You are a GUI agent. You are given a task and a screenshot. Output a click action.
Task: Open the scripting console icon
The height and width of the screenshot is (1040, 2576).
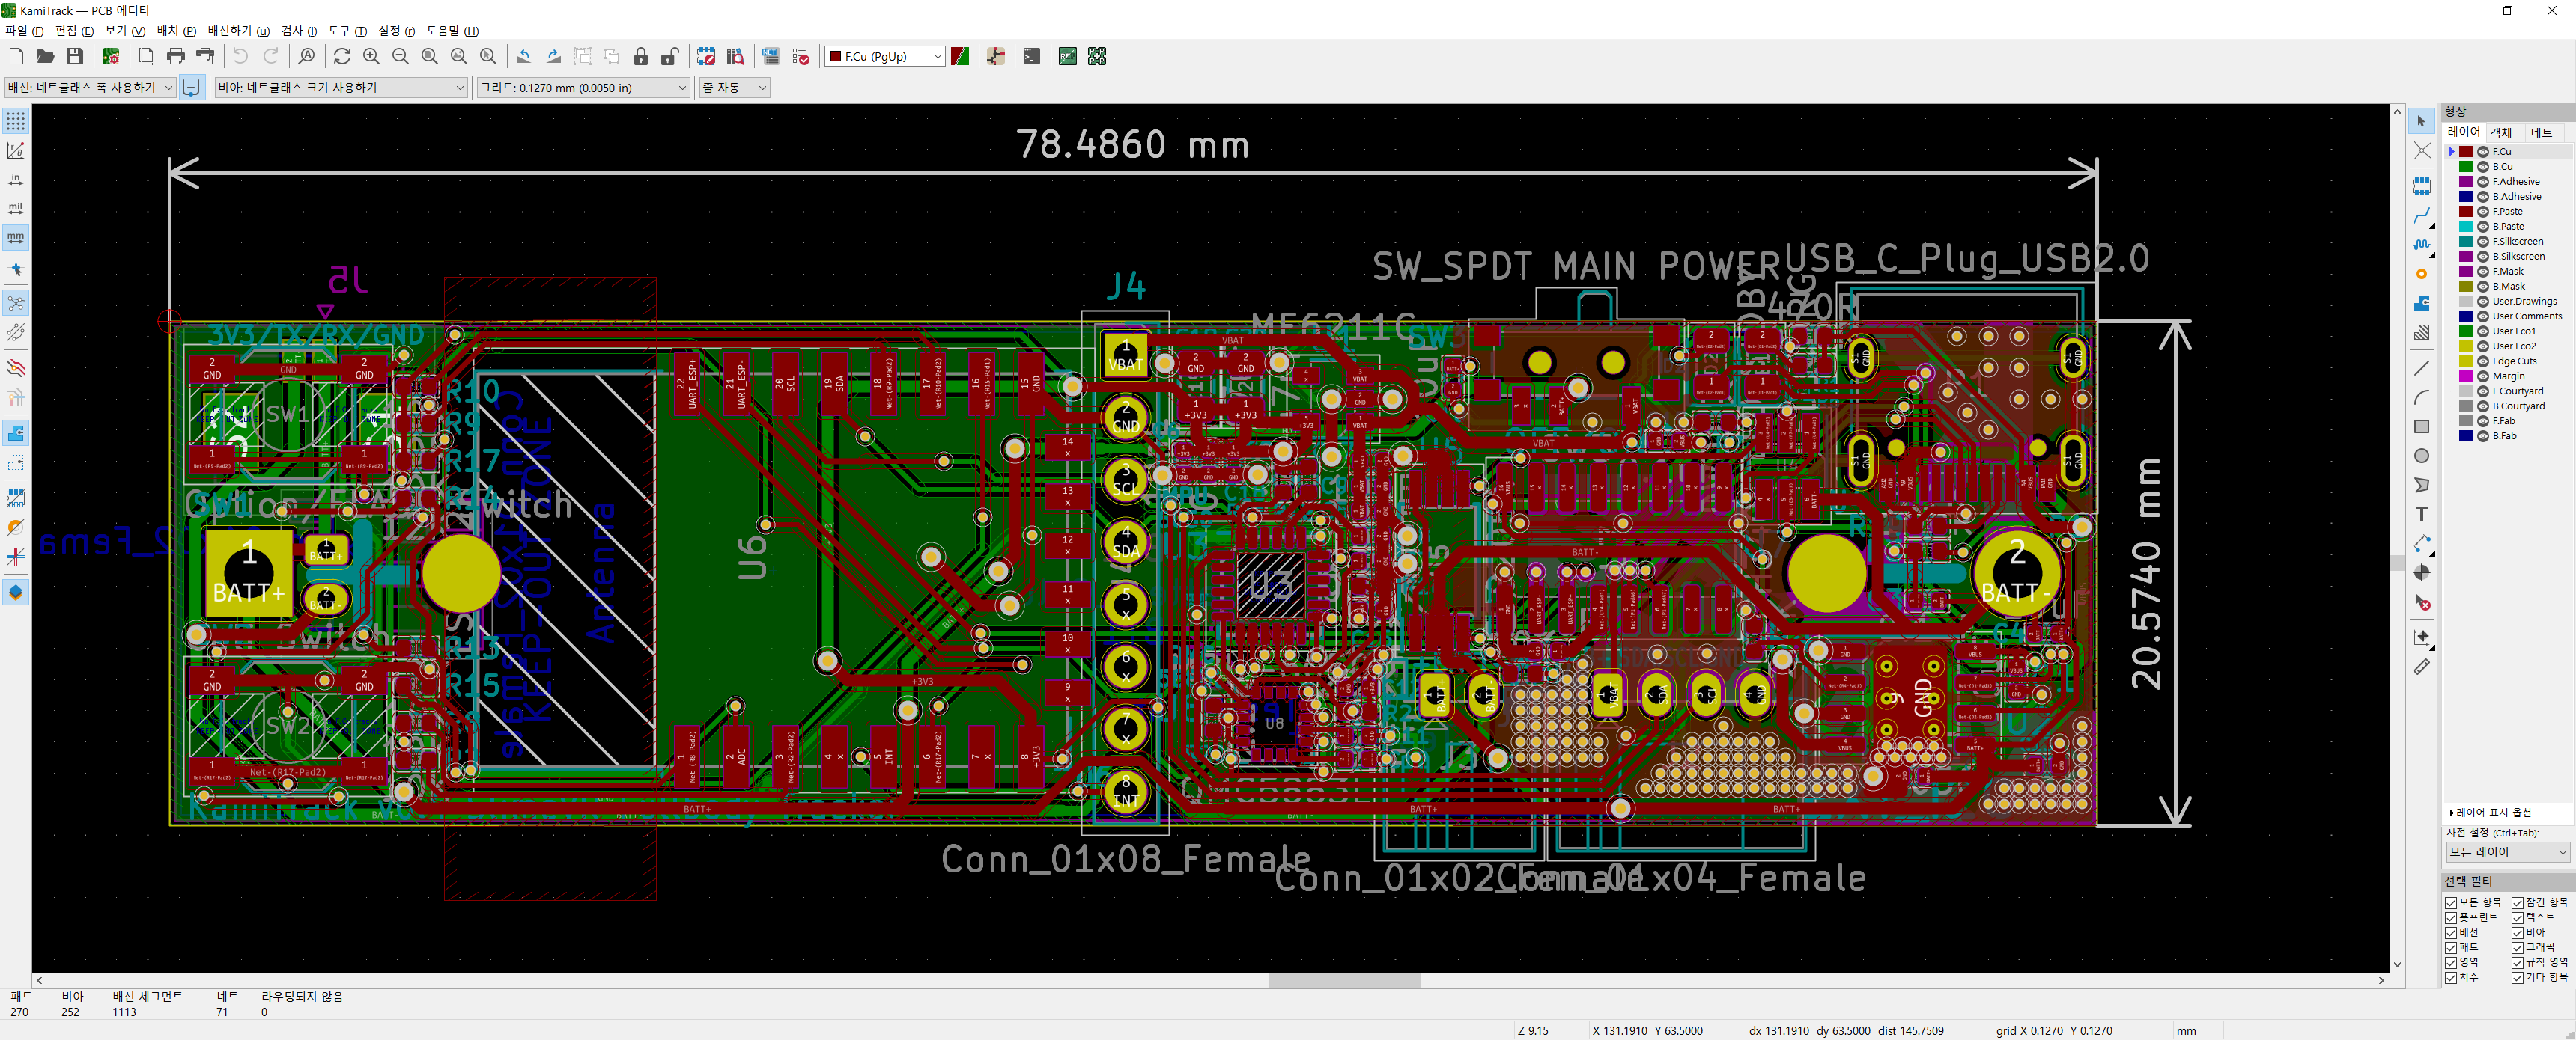coord(1032,57)
